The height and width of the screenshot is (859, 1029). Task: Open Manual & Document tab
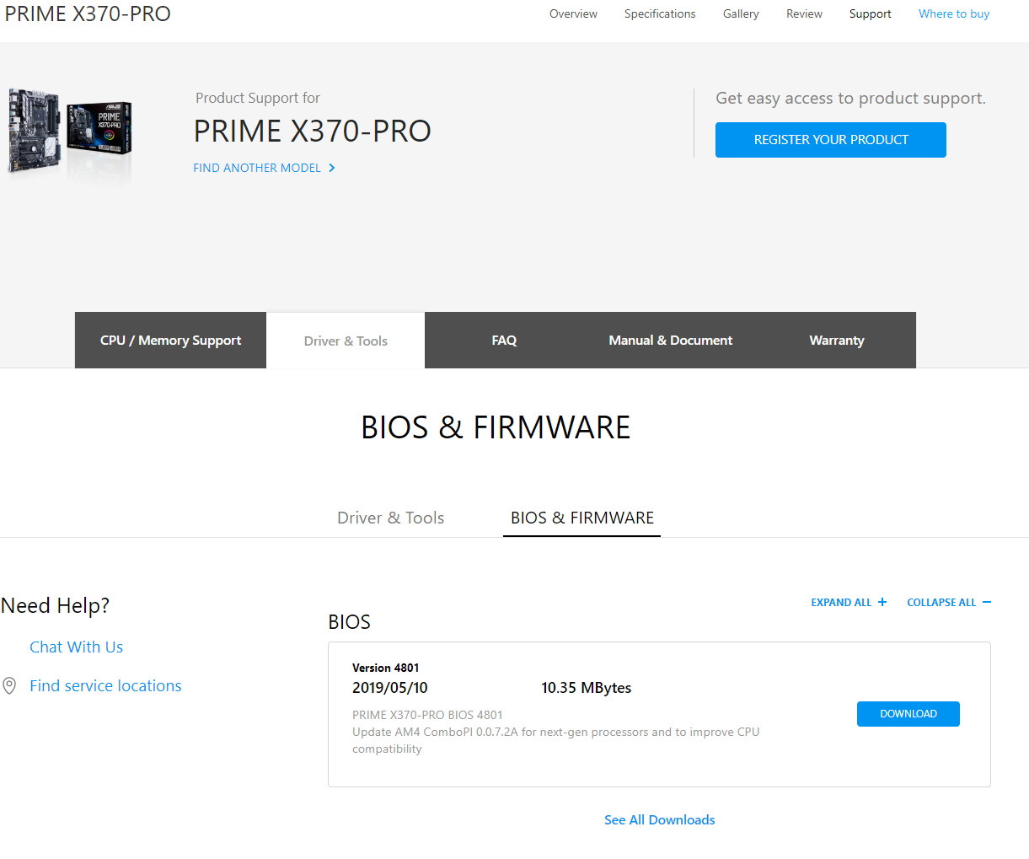(671, 341)
